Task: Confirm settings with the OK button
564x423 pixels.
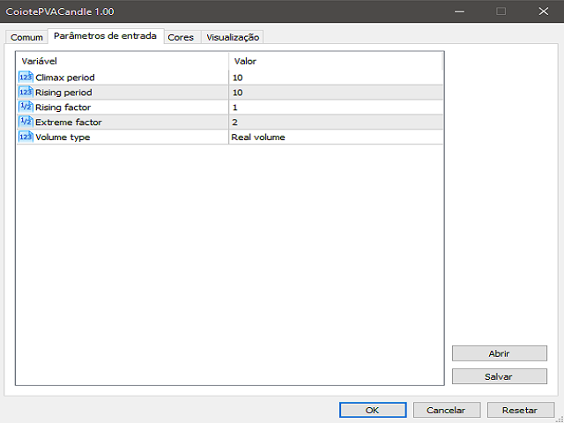Action: [373, 410]
